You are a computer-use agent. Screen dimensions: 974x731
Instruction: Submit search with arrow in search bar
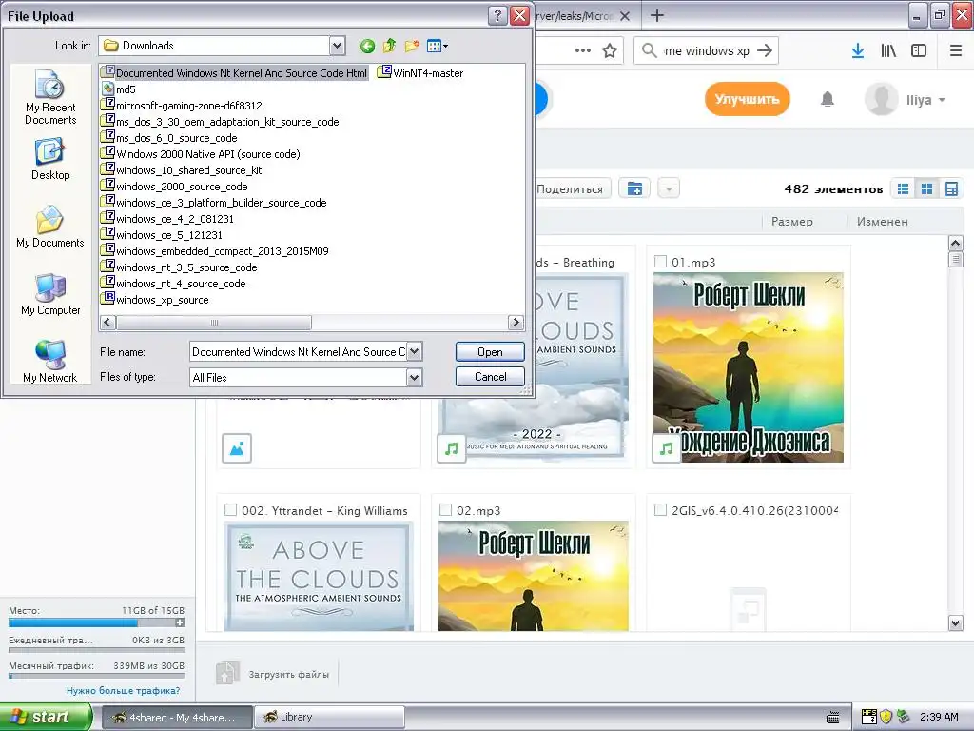(766, 50)
